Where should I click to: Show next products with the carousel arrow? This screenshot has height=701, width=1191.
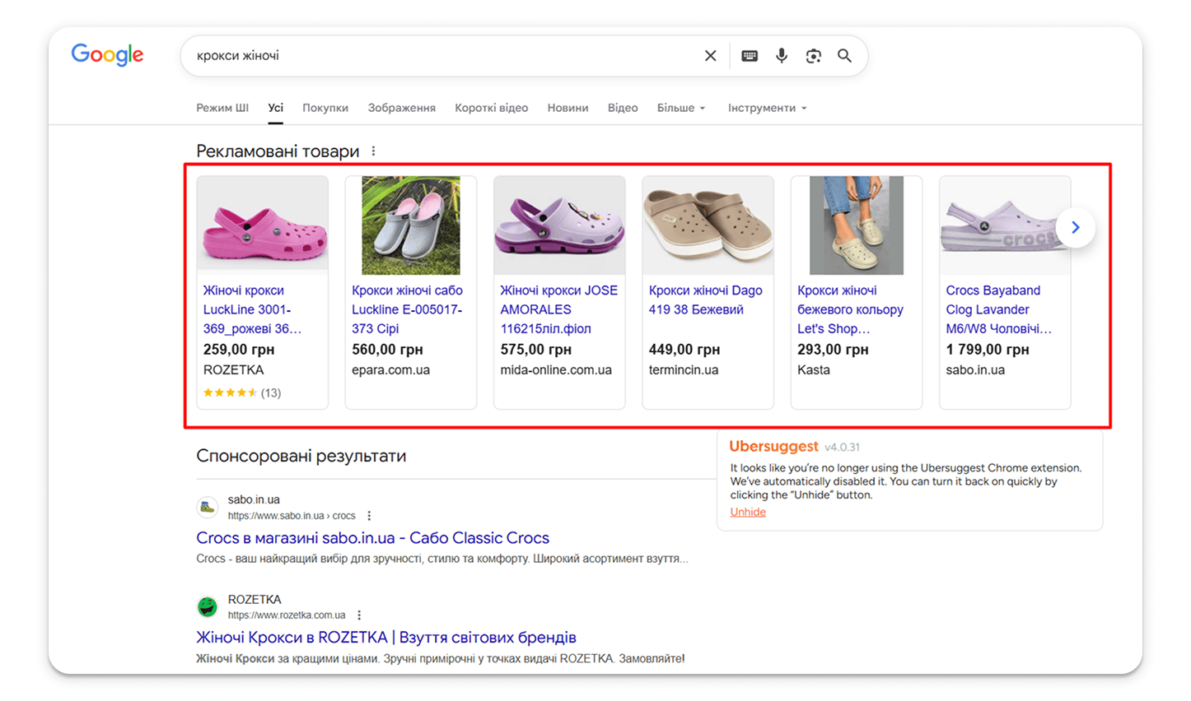1075,227
